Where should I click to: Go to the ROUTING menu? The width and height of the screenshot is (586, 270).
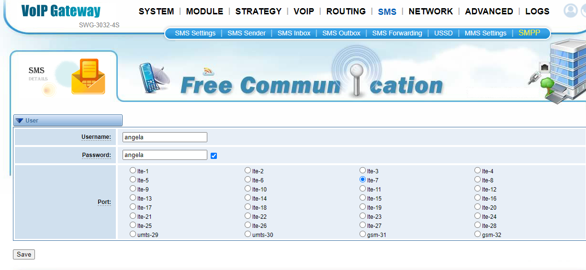tap(346, 11)
